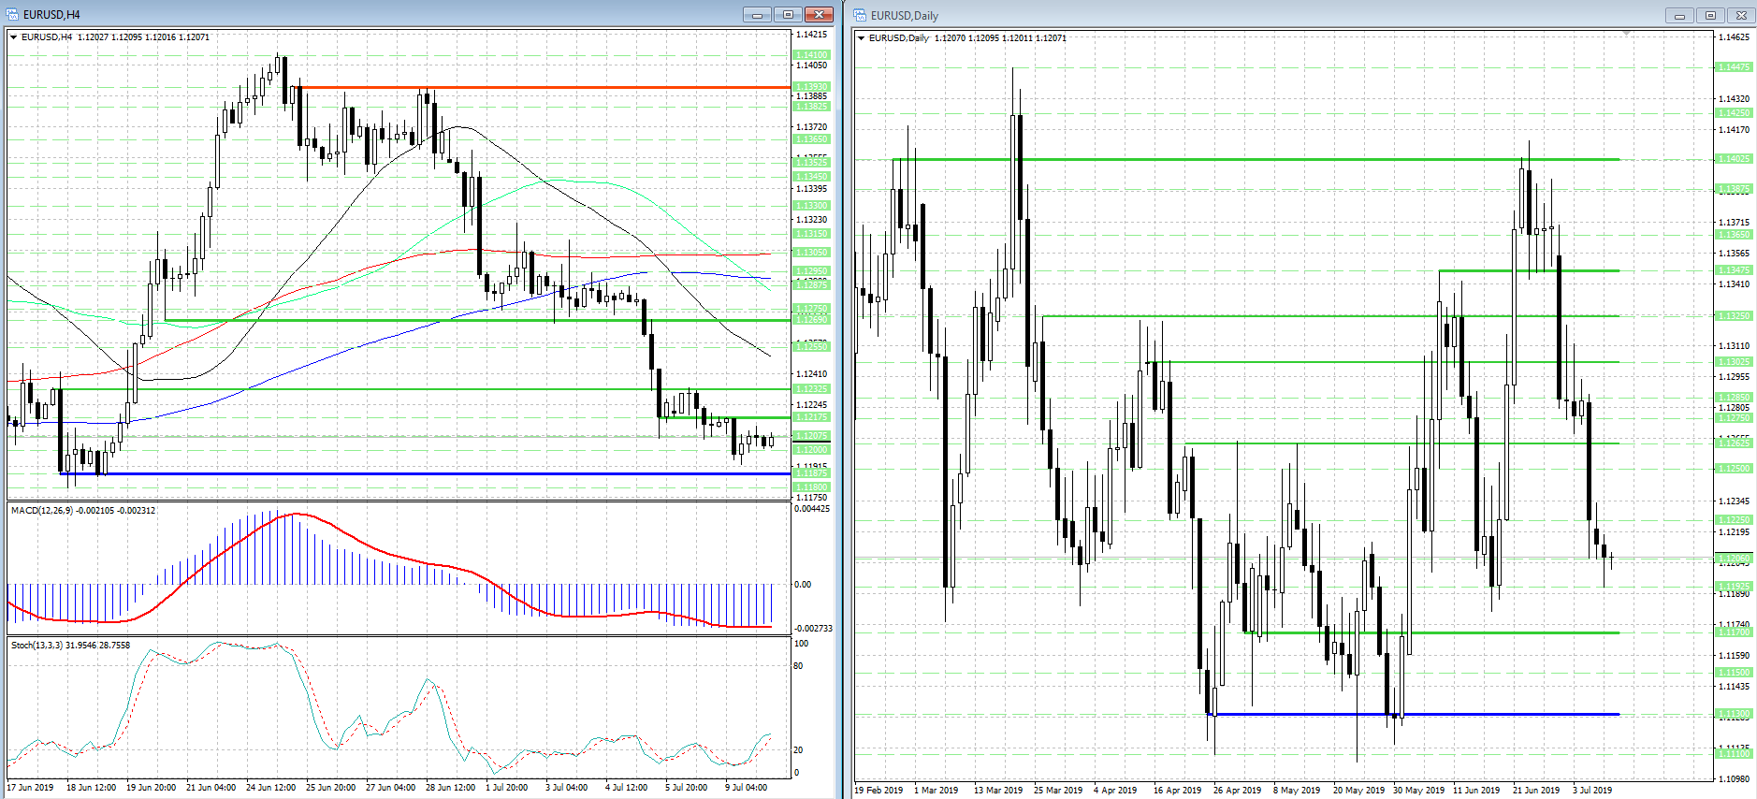Click the 17 Jun 2019 date on H4 axis
Screen dimensions: 1757x799
30,788
